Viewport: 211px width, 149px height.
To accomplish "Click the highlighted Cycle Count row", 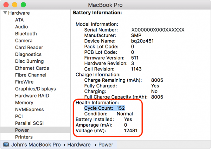I will click(x=104, y=108).
